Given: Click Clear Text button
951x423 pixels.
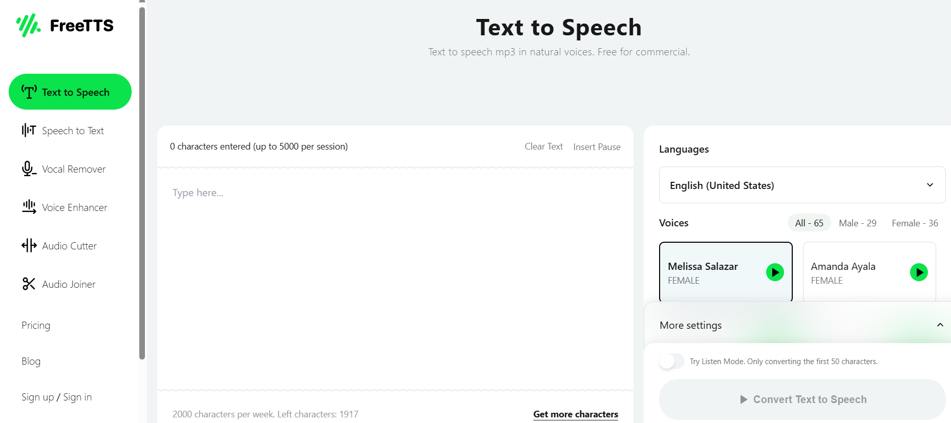Looking at the screenshot, I should [x=544, y=146].
